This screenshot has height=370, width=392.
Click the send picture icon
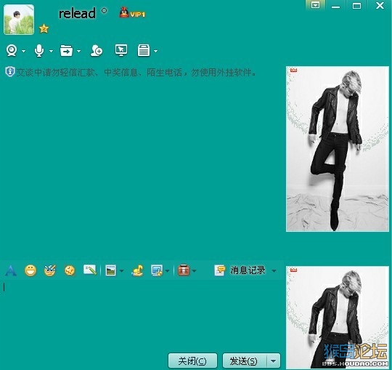pos(110,270)
